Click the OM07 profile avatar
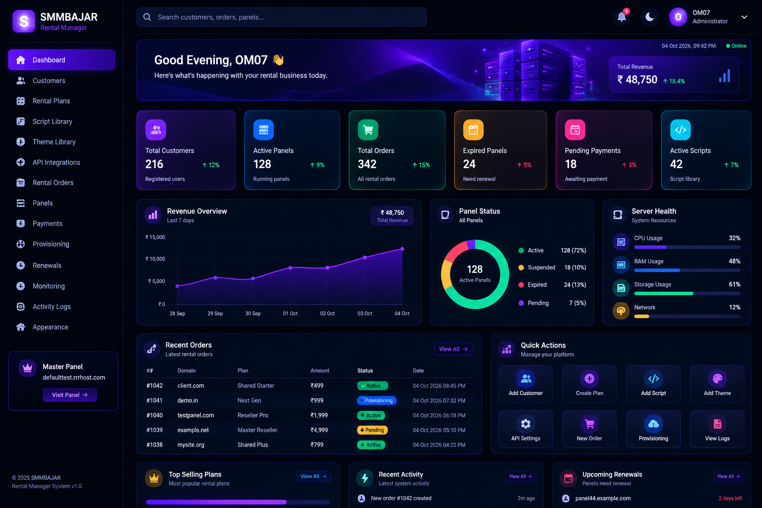This screenshot has width=762, height=508. coord(678,17)
